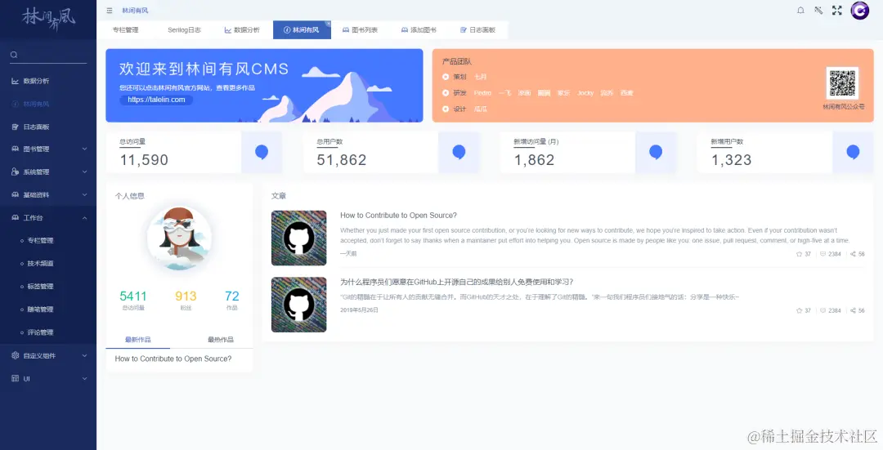Click the 林间有风 calligraphy logo

point(48,19)
